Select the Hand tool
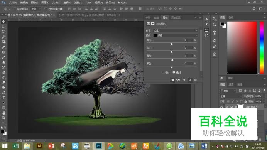This screenshot has height=150, width=267. click(x=3, y=113)
